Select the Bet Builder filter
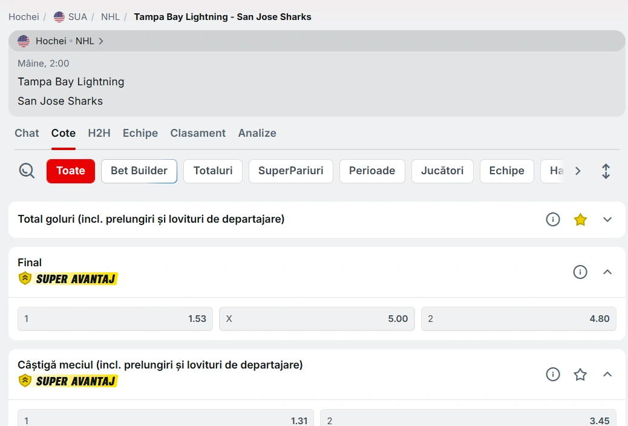This screenshot has width=628, height=426. pyautogui.click(x=139, y=171)
